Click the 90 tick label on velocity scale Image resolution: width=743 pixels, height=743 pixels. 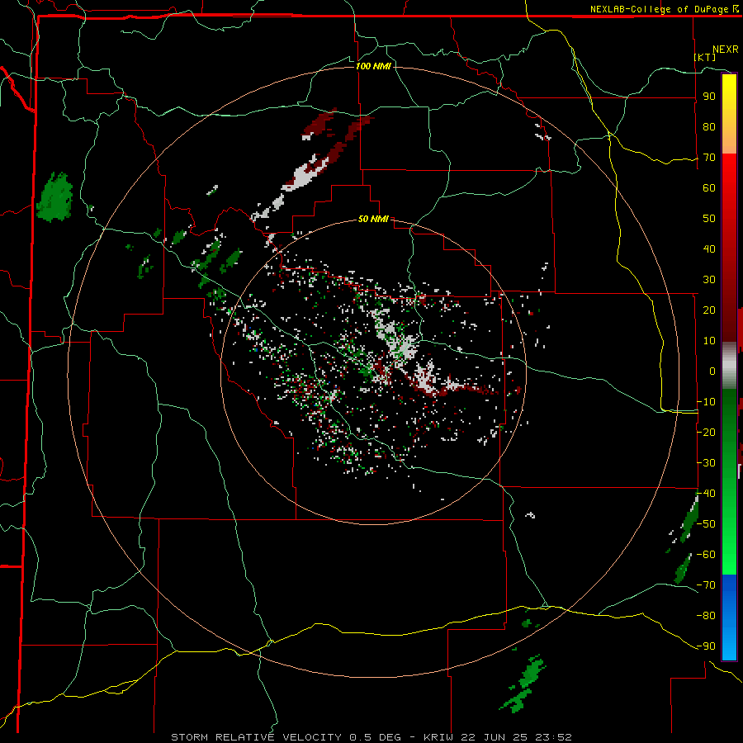point(709,97)
